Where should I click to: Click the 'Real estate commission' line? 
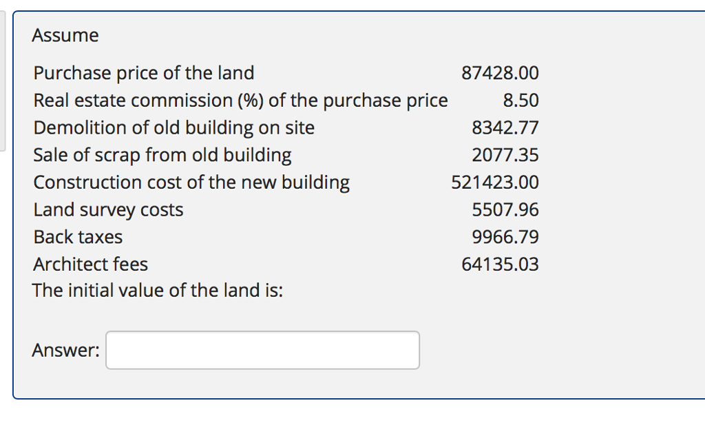[x=240, y=100]
